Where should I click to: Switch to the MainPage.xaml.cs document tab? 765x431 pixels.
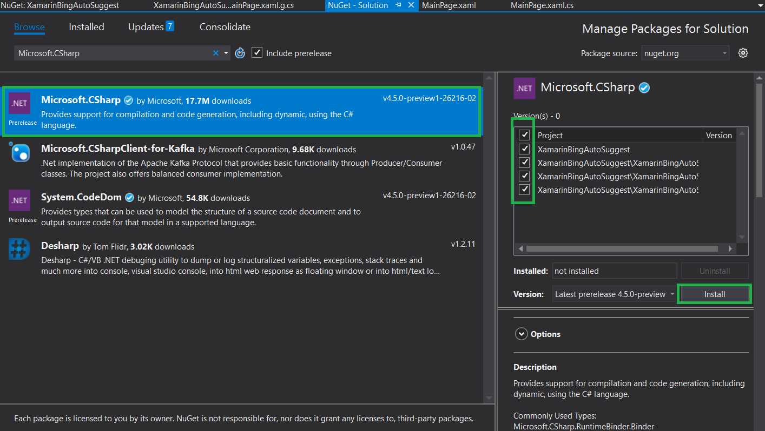coord(543,5)
